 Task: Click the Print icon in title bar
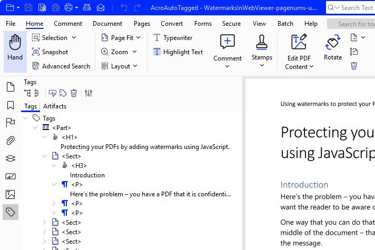click(68, 8)
